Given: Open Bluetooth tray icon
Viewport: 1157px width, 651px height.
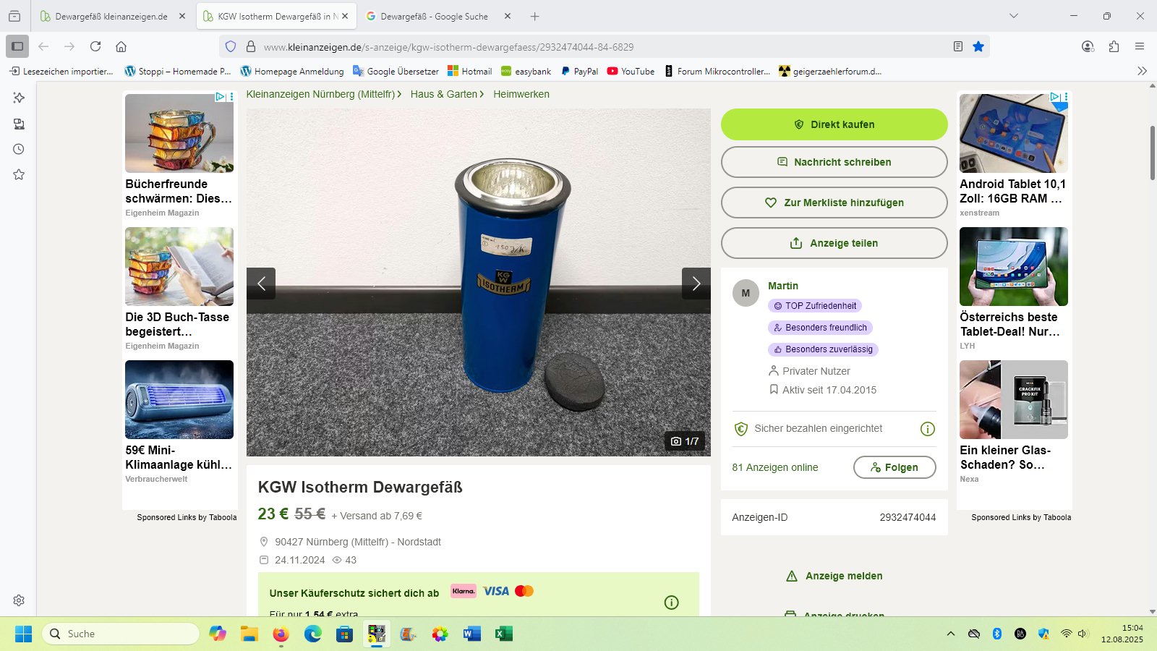Looking at the screenshot, I should (996, 634).
